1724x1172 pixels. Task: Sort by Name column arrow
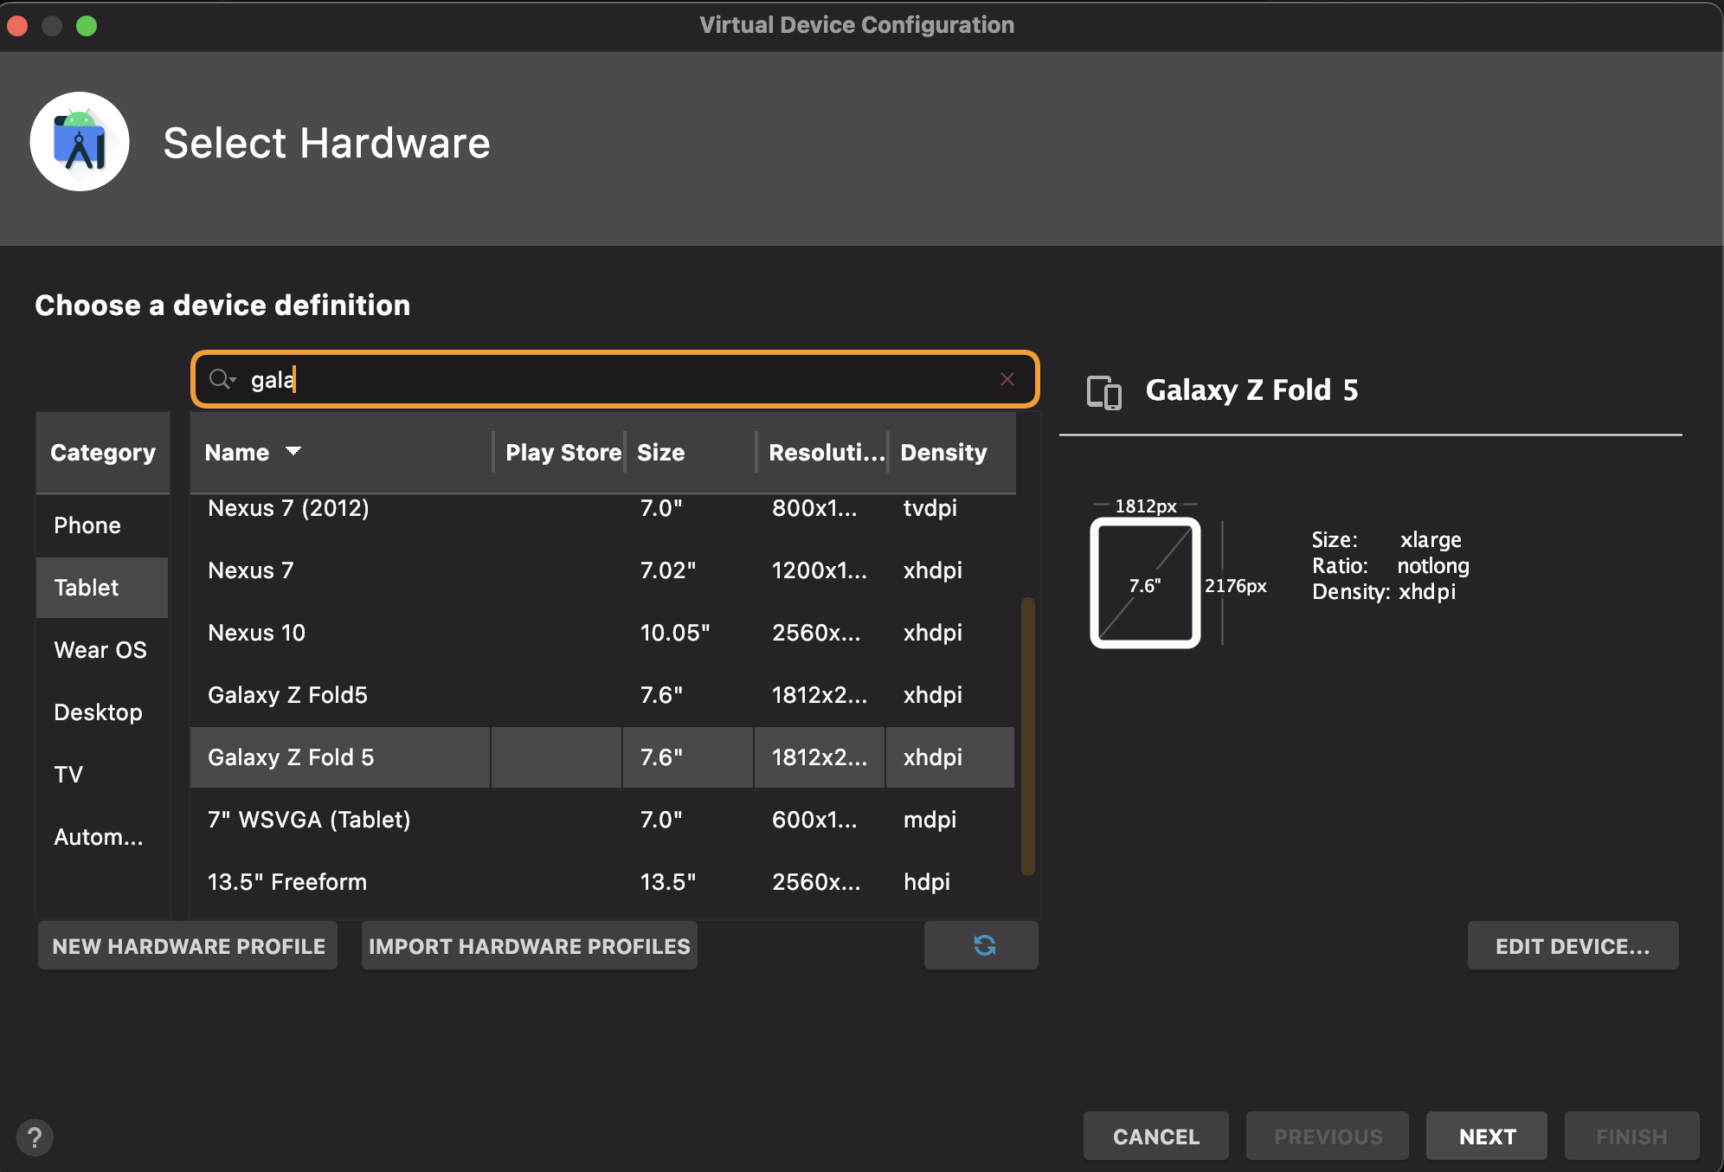(293, 451)
